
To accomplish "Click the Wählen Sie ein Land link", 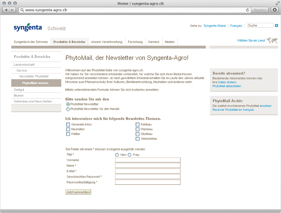I will tap(251, 40).
